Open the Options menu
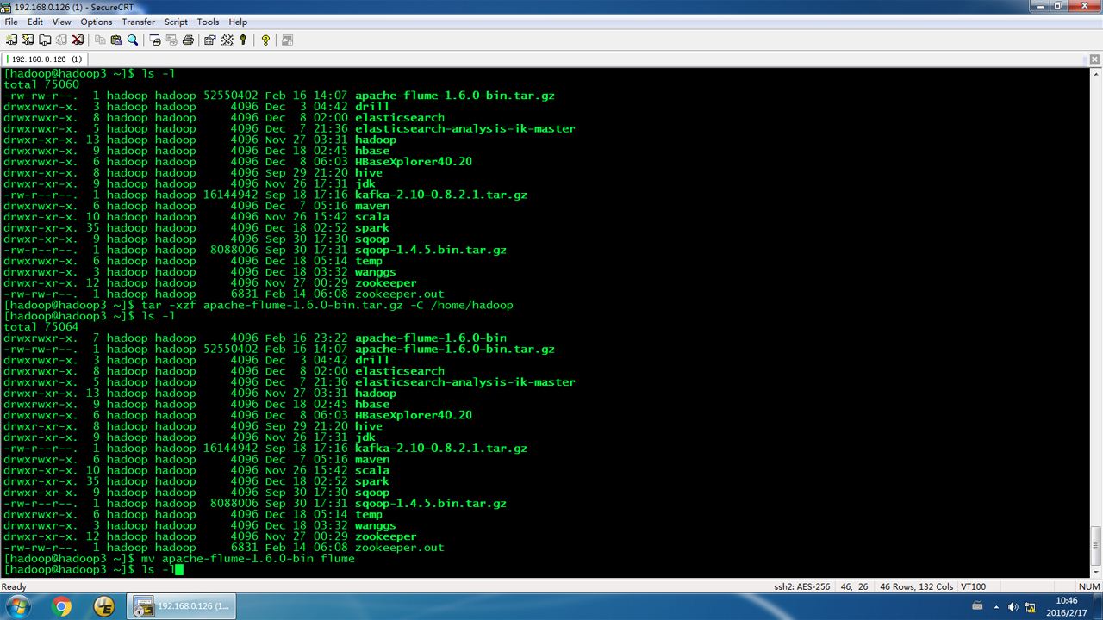Image resolution: width=1103 pixels, height=620 pixels. 97,22
